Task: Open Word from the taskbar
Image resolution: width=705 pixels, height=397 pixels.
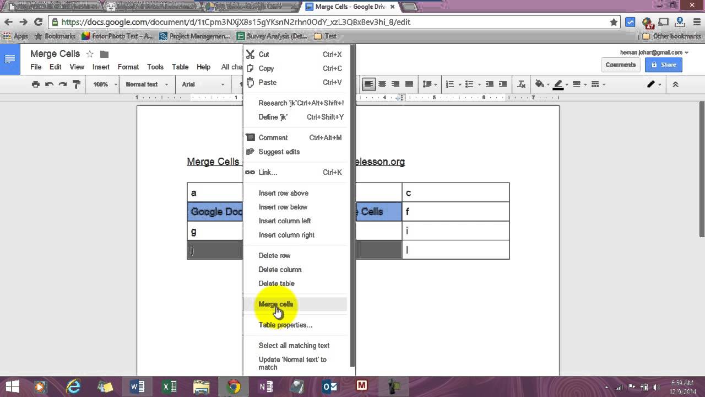Action: (x=137, y=387)
